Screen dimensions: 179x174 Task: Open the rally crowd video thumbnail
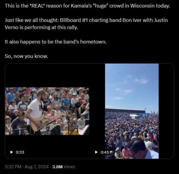tap(132, 111)
